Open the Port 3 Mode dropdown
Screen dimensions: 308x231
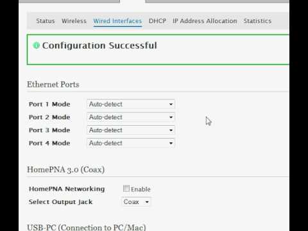coord(131,130)
